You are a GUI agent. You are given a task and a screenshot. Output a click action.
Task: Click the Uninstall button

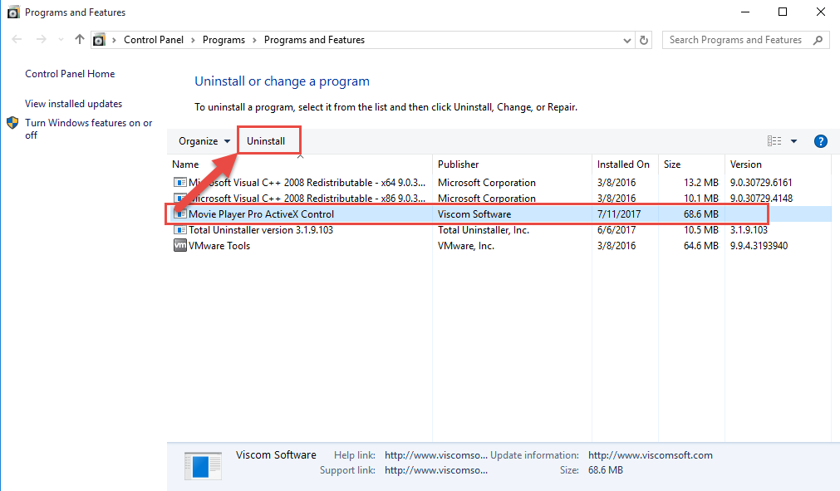pos(268,140)
